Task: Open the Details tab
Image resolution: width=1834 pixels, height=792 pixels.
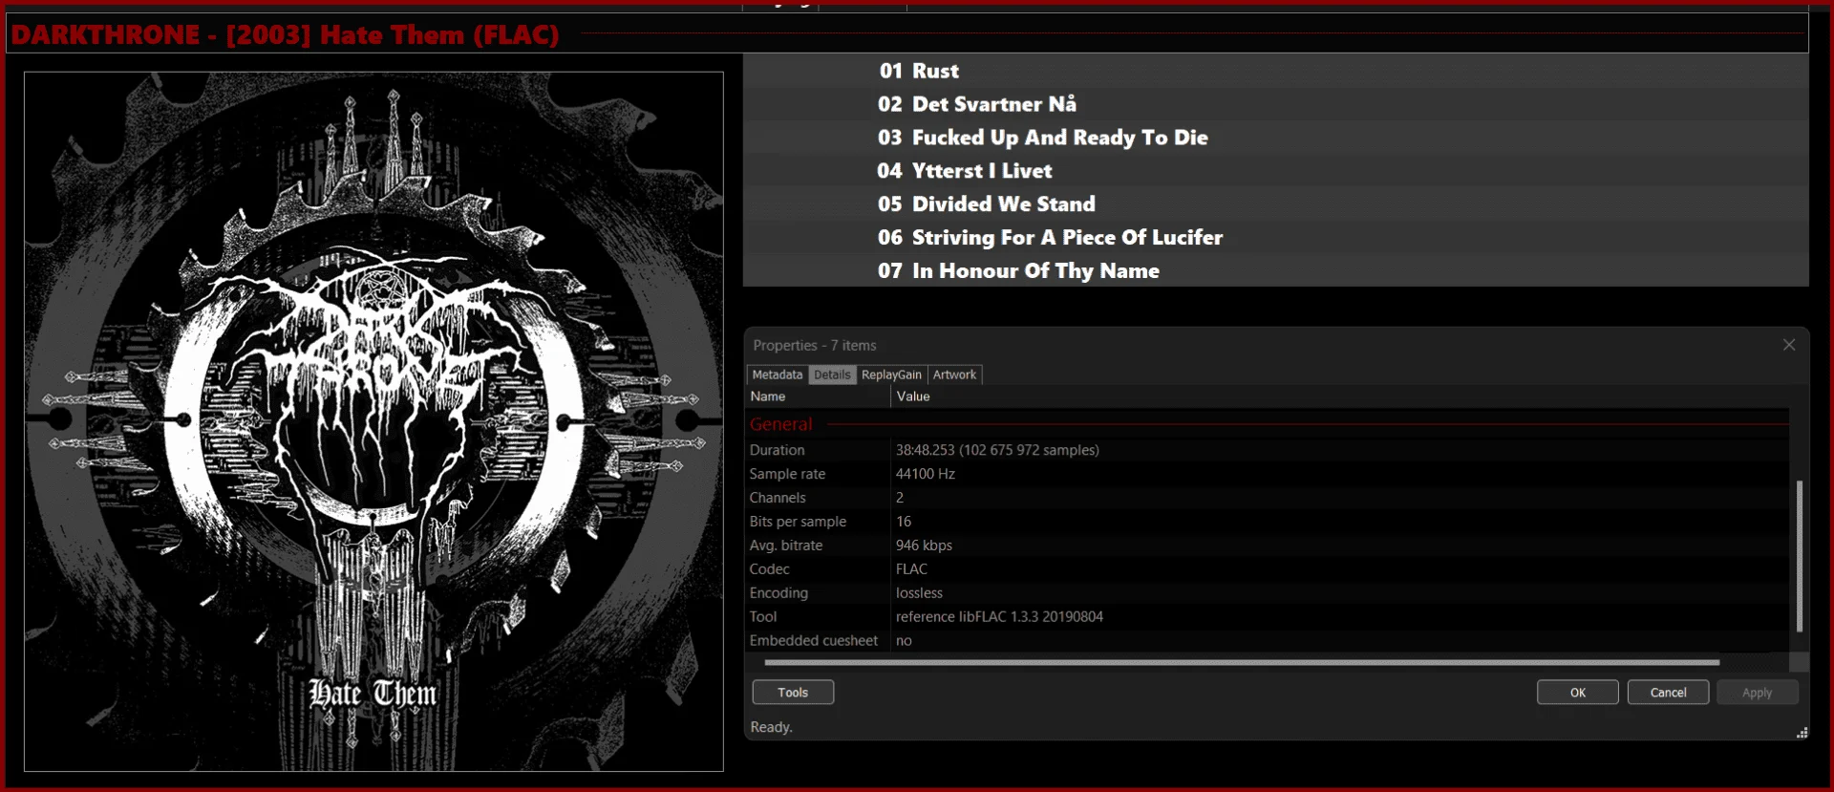Action: [x=832, y=375]
